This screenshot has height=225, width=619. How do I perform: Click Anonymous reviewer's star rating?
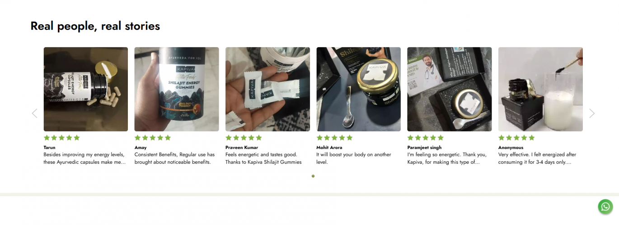point(516,138)
